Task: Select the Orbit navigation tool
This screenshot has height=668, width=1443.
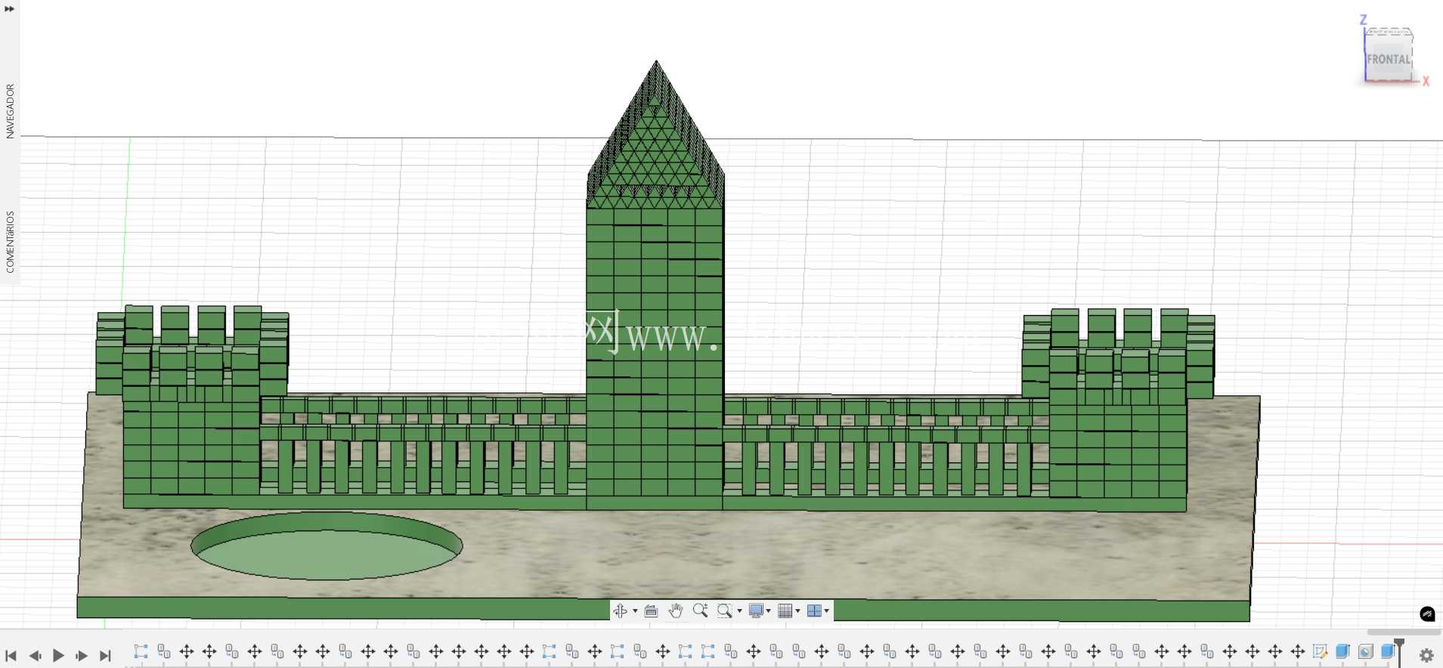Action: pos(620,611)
